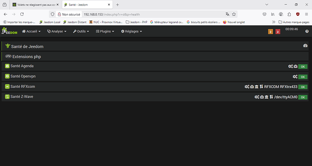
Task: Go back to the previous page
Action: (5, 14)
